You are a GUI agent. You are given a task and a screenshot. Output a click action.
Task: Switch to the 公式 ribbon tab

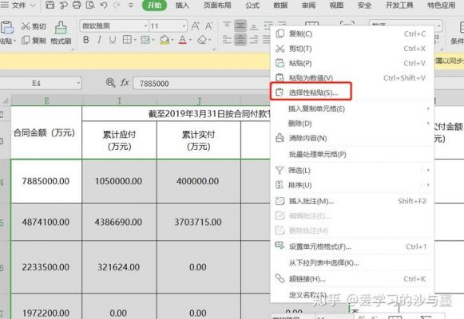point(252,5)
